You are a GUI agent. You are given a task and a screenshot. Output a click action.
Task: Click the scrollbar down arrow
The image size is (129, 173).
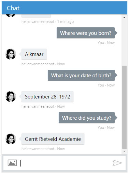click(x=124, y=151)
